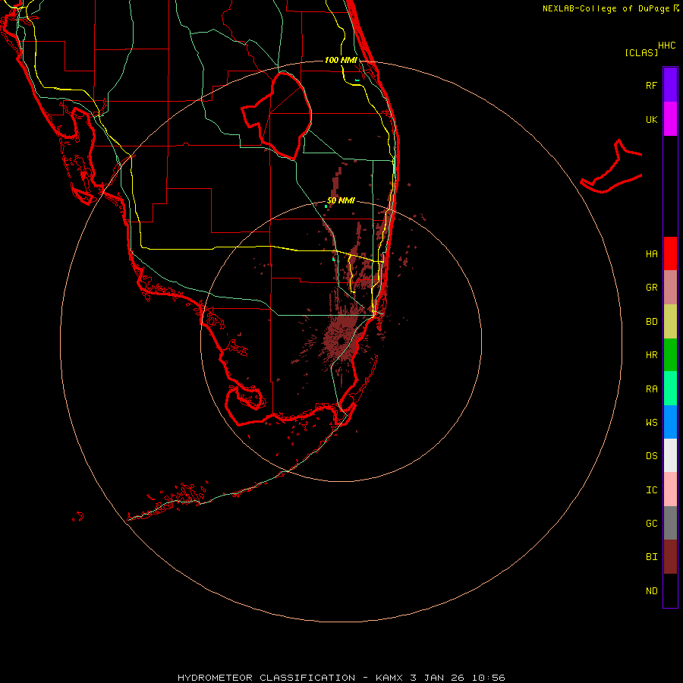Click the RA legend label
The width and height of the screenshot is (683, 683).
coord(652,389)
